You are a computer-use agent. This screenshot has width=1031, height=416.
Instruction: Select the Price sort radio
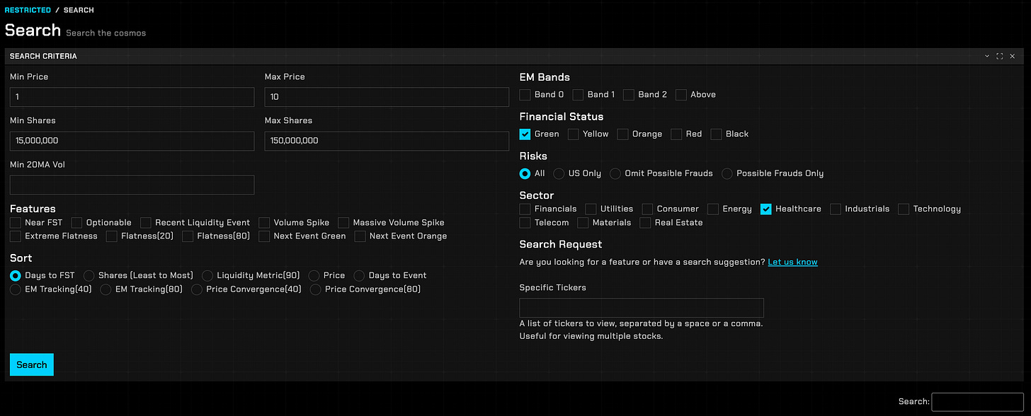pyautogui.click(x=314, y=276)
